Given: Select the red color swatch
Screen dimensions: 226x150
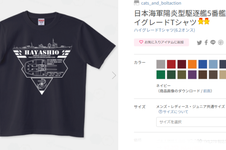Looking at the screenshot, I should tap(171, 64).
